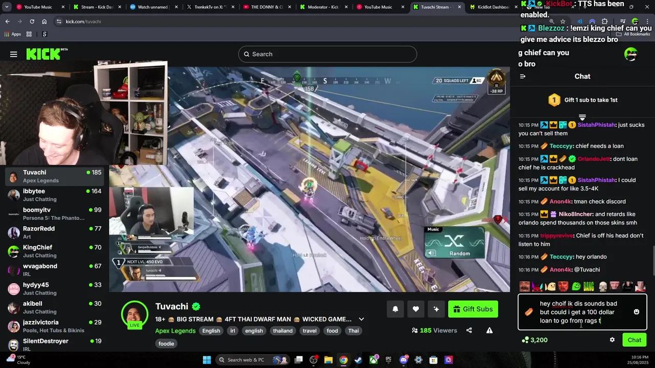Open Steam from Windows taskbar
Viewport: 655px width, 368px height.
[x=358, y=360]
